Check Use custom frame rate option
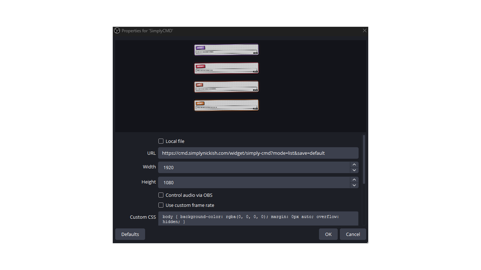This screenshot has height=270, width=481. [161, 205]
